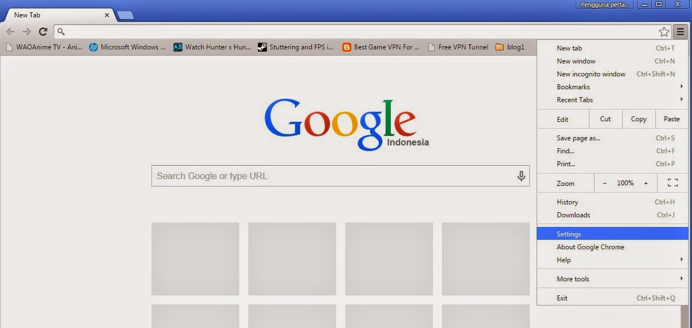
Task: Bookmark this page with star icon
Action: (664, 31)
